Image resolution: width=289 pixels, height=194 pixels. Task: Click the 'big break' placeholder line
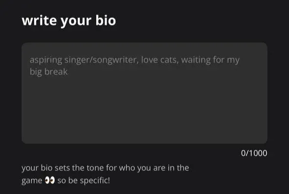pos(49,72)
